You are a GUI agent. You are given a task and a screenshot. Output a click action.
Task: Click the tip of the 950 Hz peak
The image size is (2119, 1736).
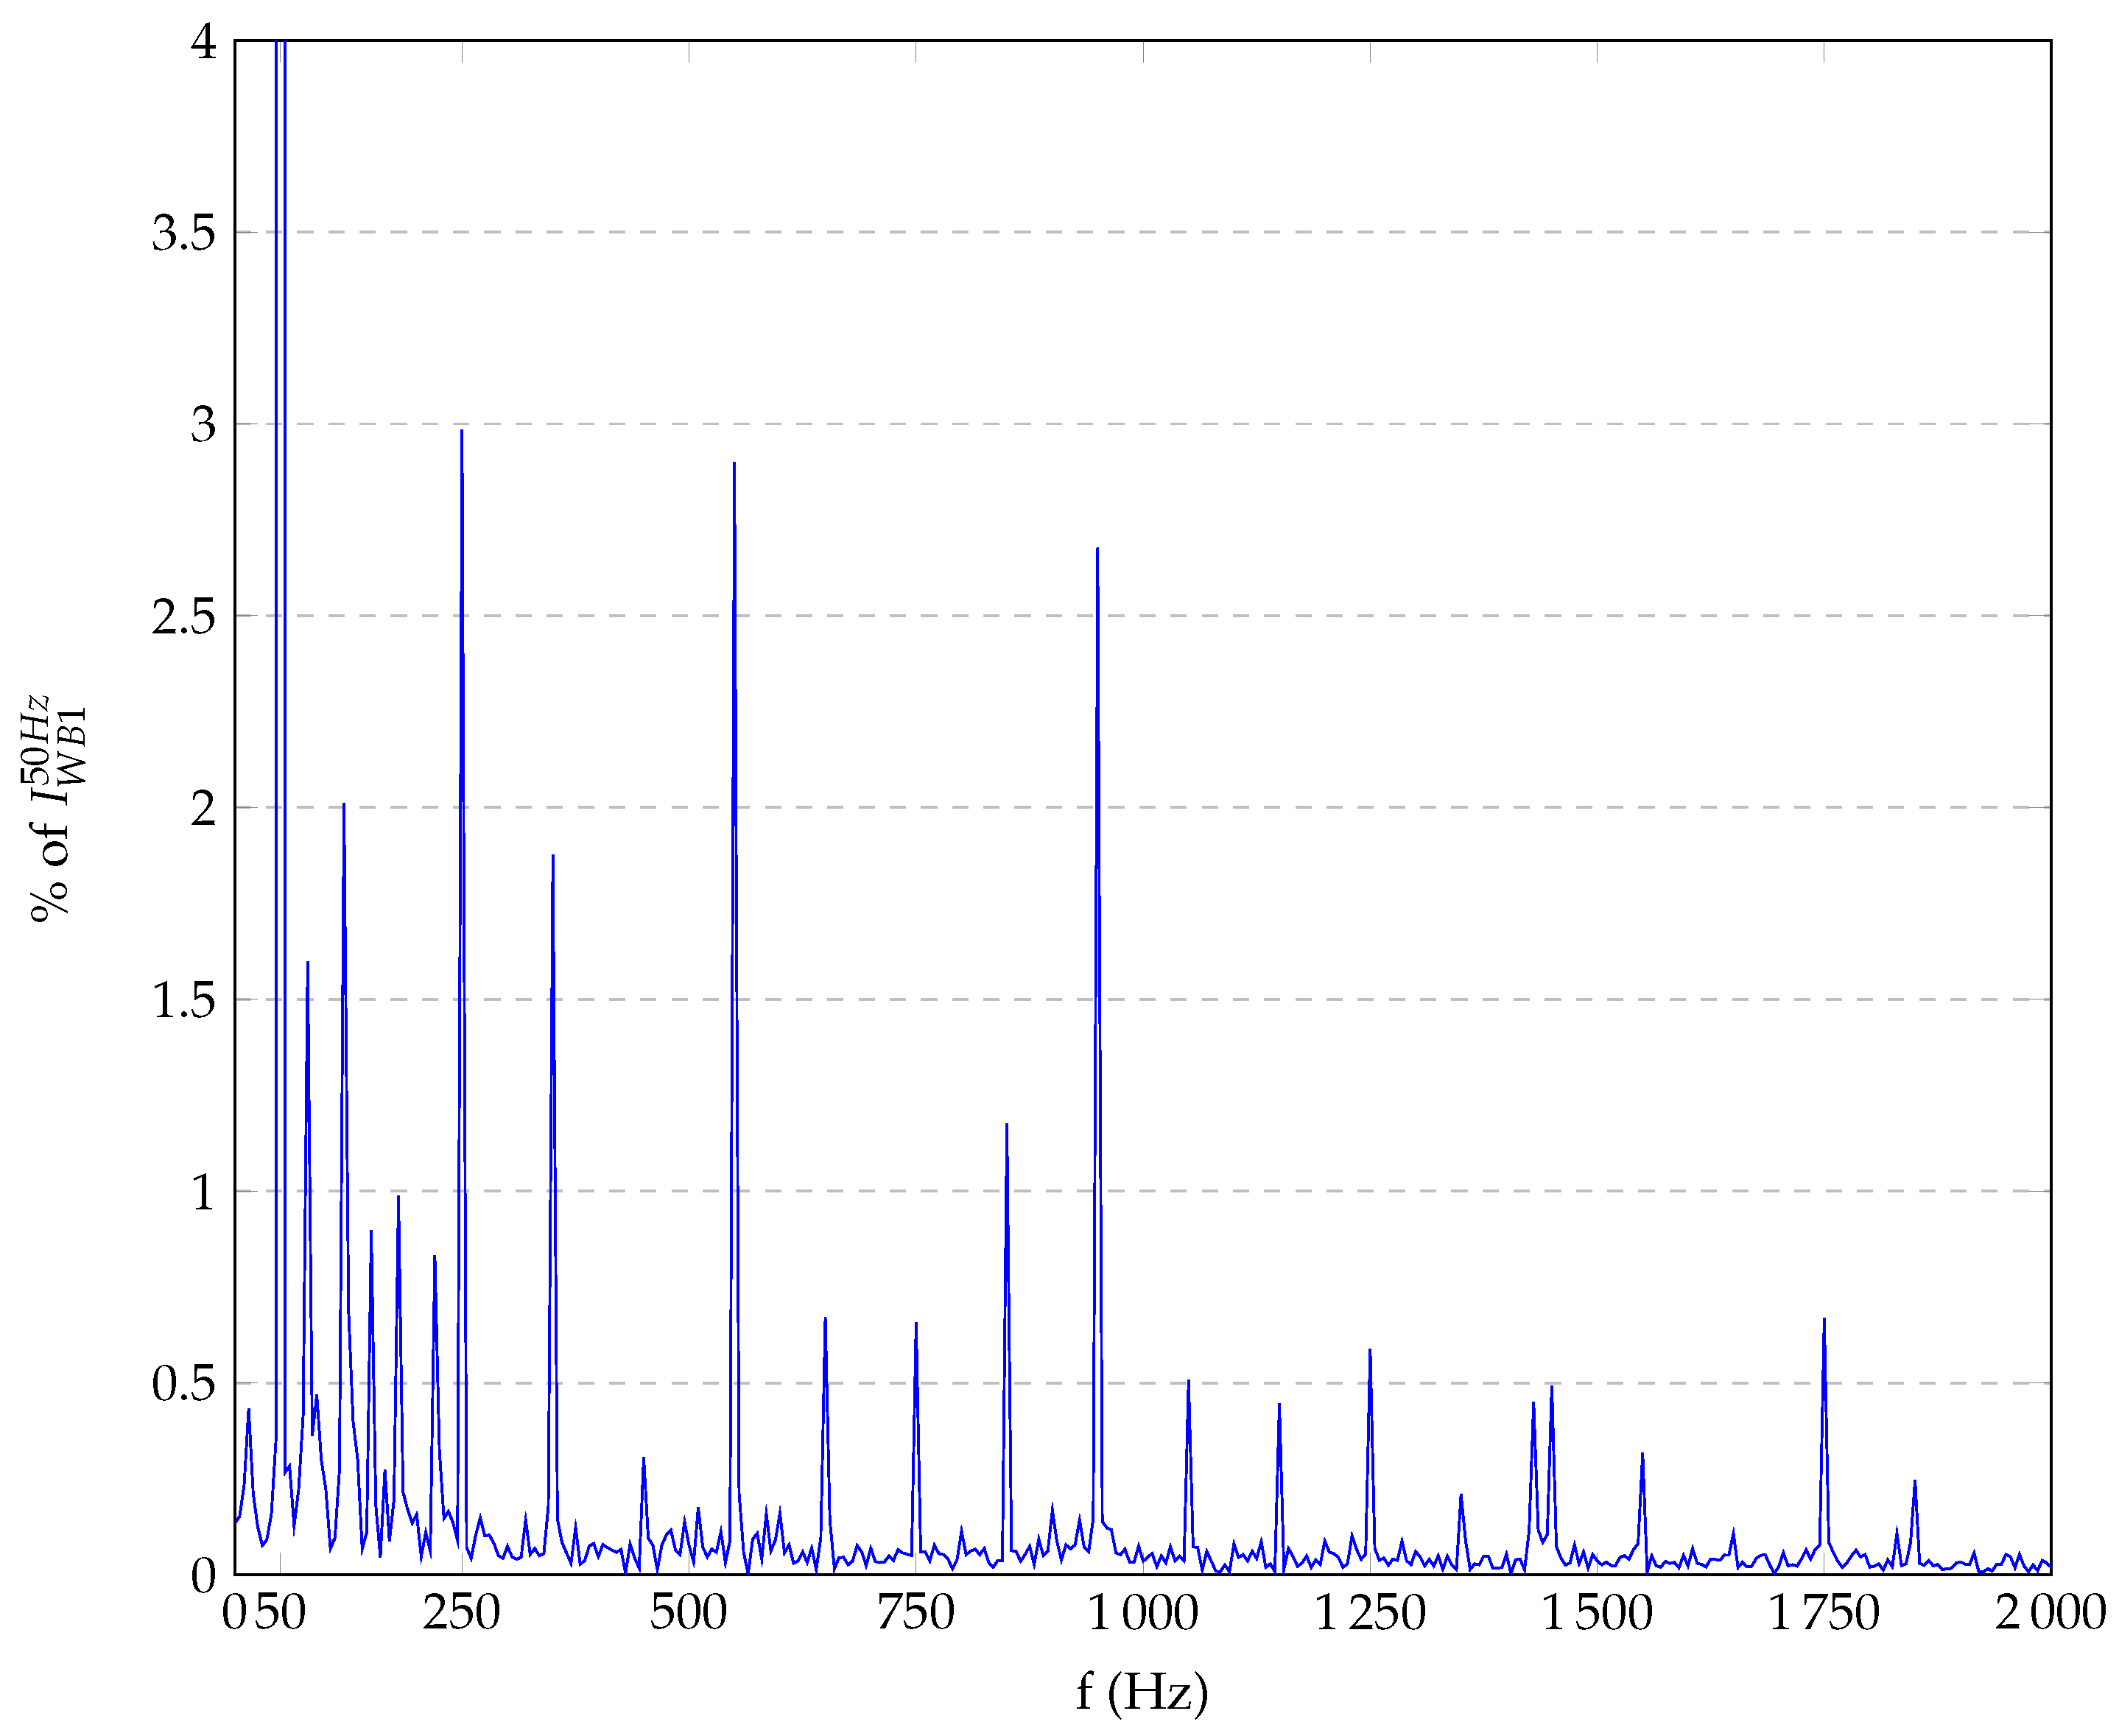pos(1097,548)
